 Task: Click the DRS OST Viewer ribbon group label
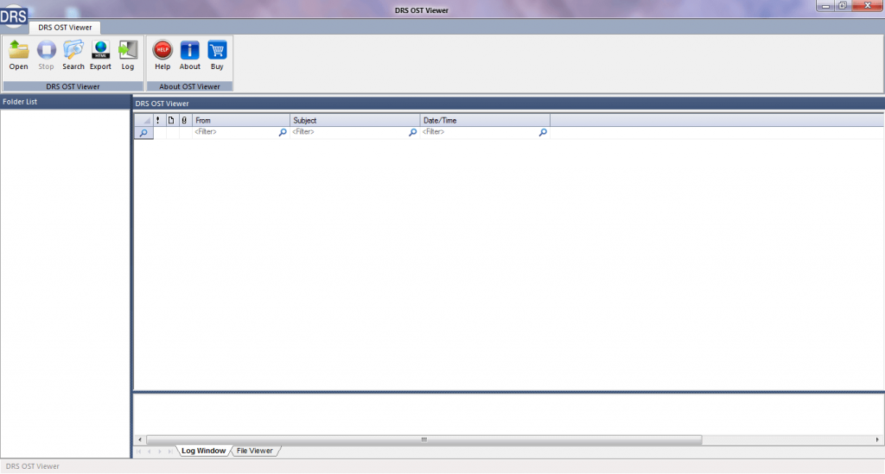tap(73, 86)
